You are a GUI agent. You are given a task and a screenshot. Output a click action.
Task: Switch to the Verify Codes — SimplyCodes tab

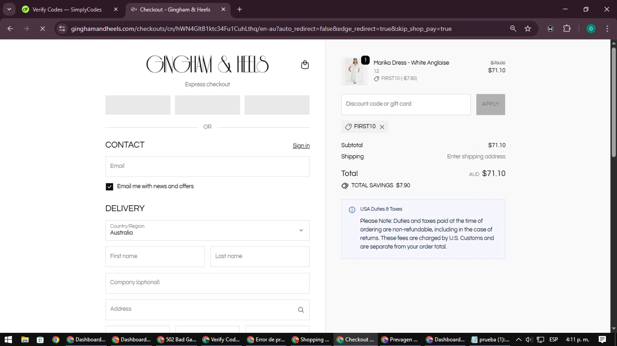(x=67, y=9)
